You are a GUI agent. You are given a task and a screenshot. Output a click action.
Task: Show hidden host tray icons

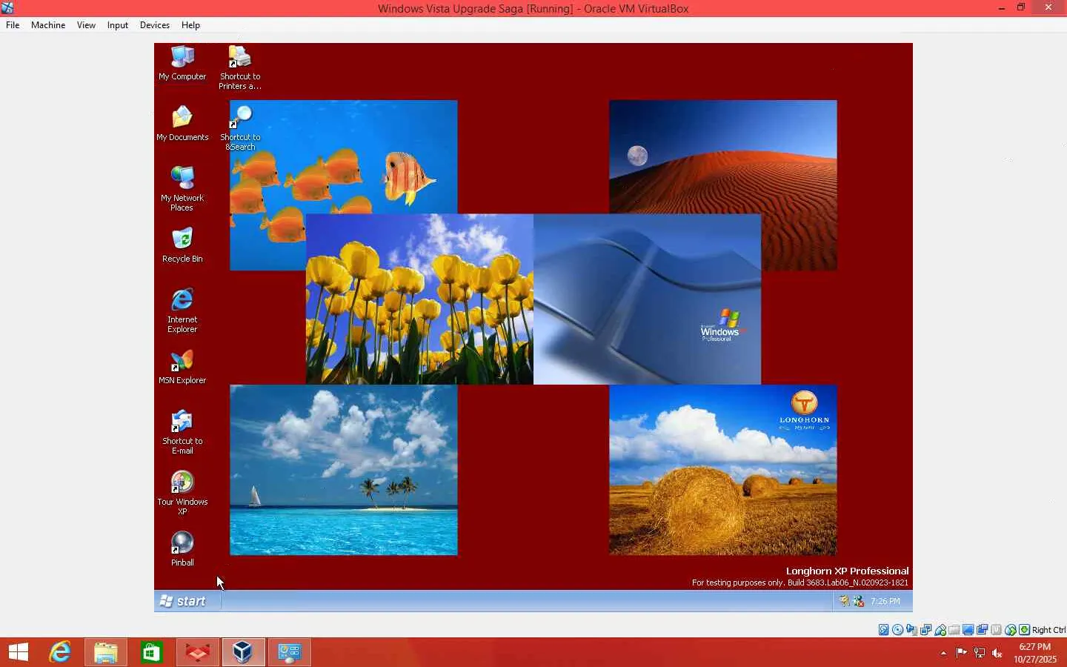click(943, 653)
